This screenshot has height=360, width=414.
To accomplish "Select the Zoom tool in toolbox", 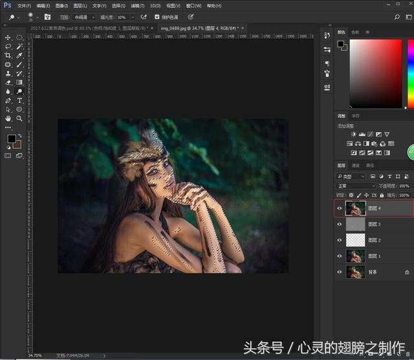I will [19, 118].
